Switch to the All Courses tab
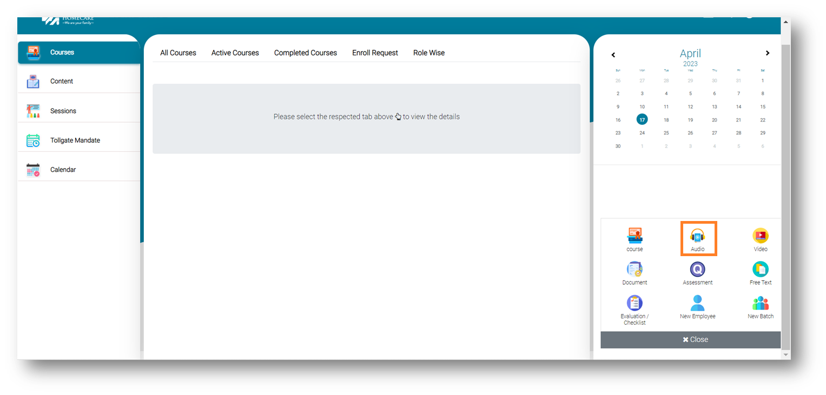Viewport: 826px width, 395px height. pyautogui.click(x=178, y=53)
